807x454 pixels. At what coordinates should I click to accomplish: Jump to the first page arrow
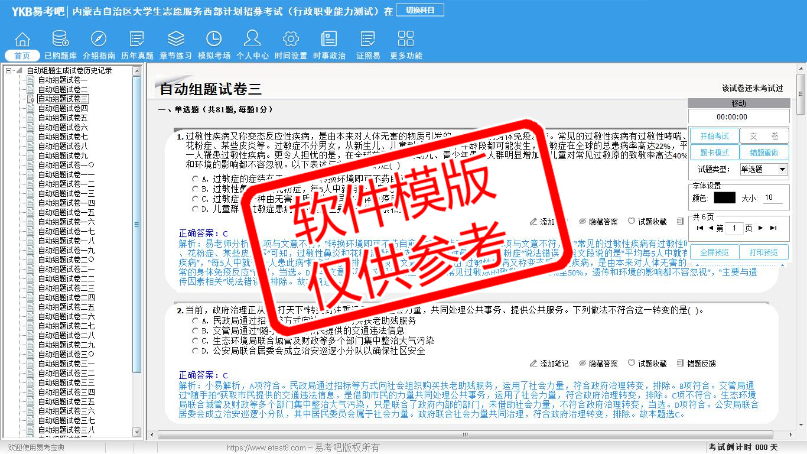[x=700, y=228]
